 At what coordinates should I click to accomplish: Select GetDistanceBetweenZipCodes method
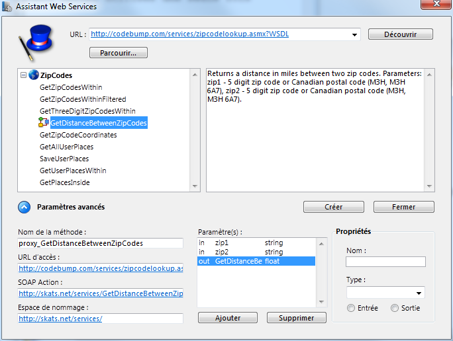(x=99, y=123)
